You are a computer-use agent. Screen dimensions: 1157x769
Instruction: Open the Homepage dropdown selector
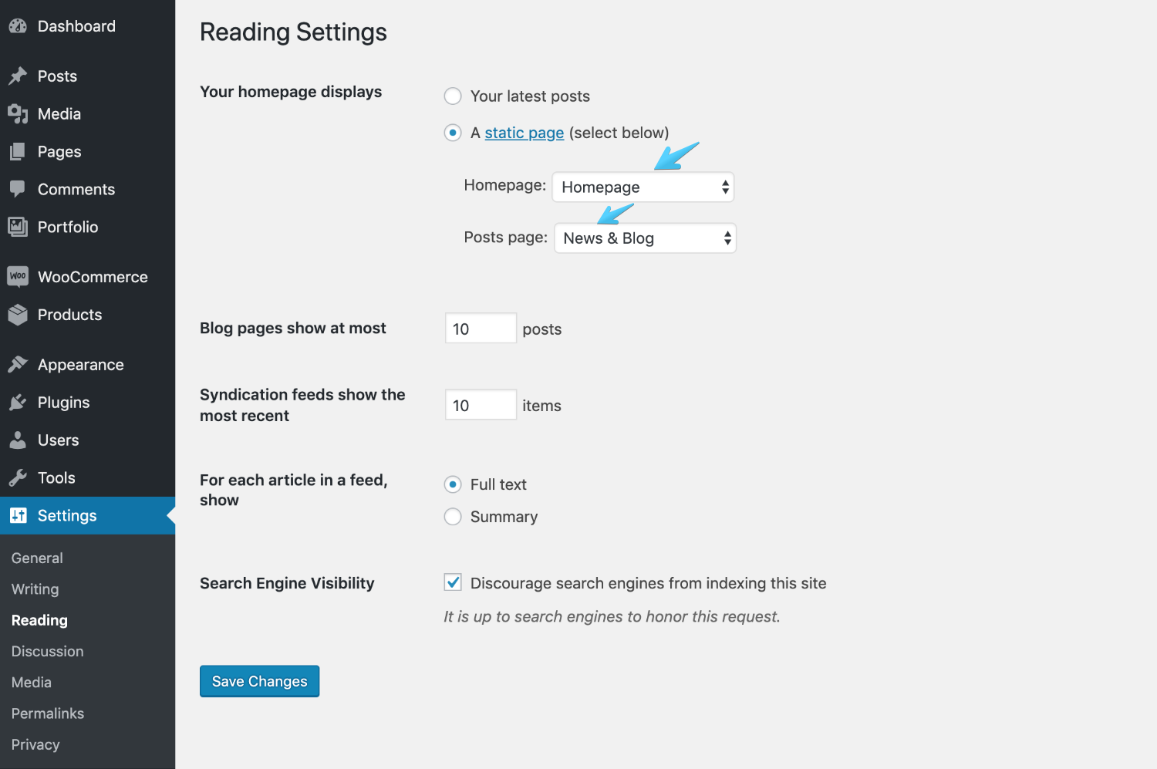click(643, 187)
